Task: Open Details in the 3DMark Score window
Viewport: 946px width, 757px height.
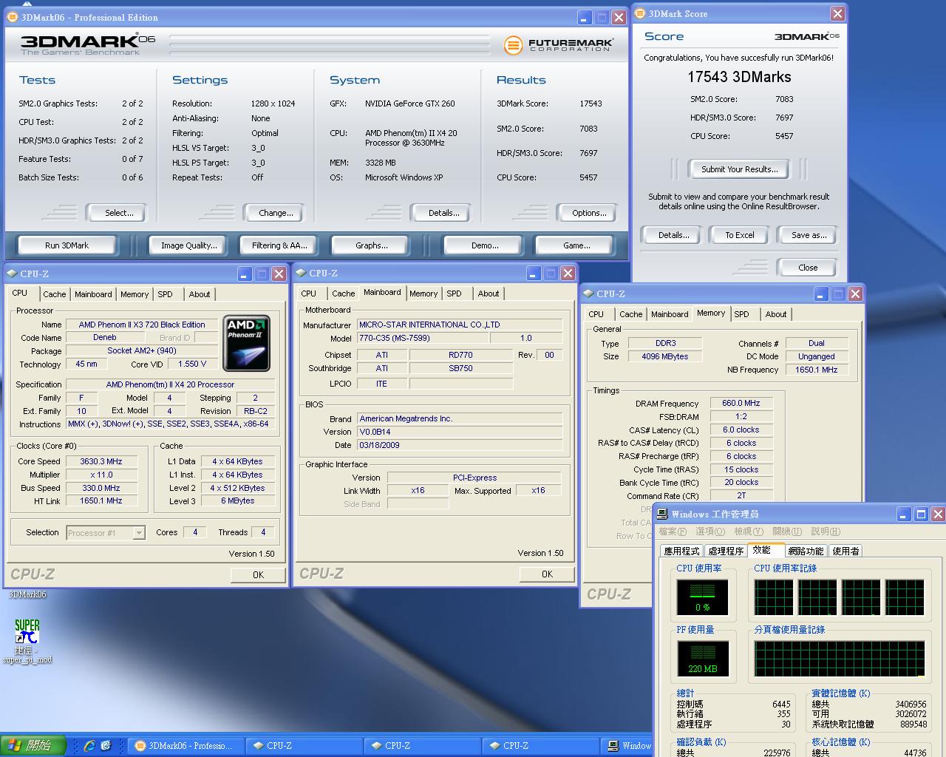Action: 673,235
